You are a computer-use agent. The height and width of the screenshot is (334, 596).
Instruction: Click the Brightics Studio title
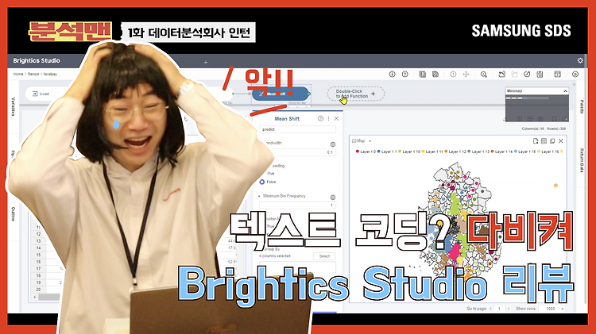pos(37,60)
